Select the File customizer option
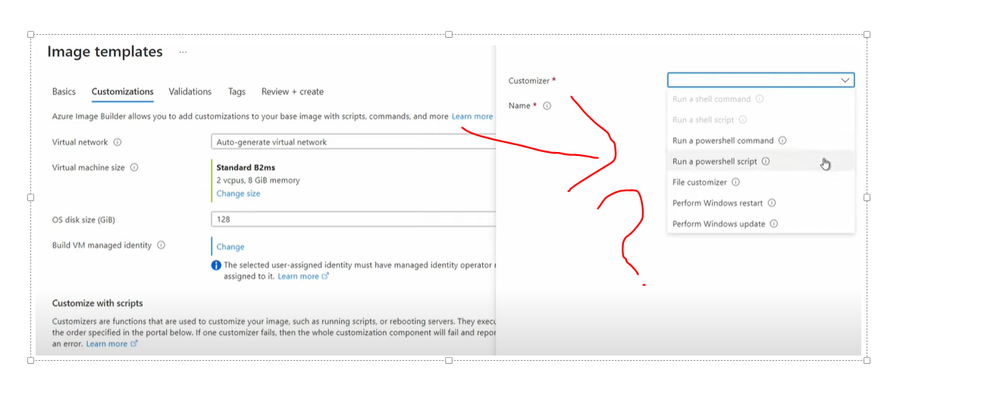 tap(760, 182)
